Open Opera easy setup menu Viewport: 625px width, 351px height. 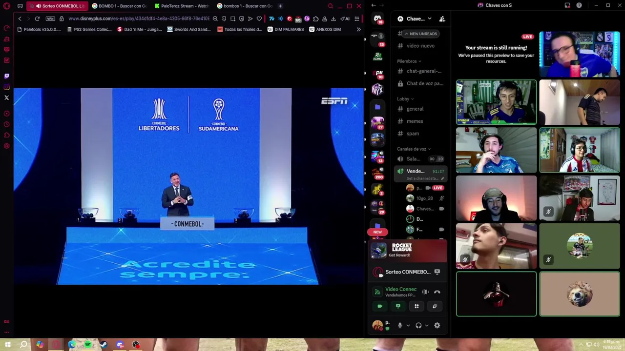tap(357, 19)
